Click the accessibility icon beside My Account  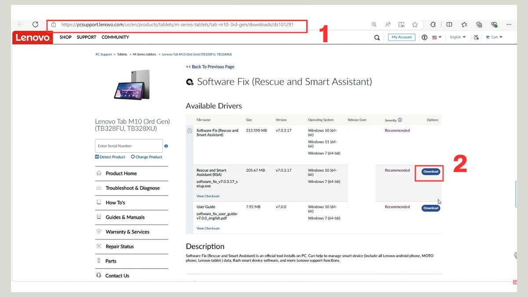point(424,37)
